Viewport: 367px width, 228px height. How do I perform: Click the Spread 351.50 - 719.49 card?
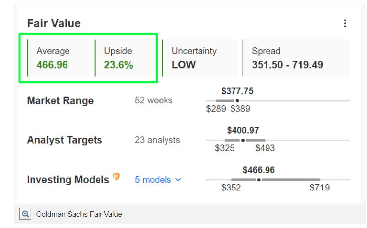tap(296, 58)
